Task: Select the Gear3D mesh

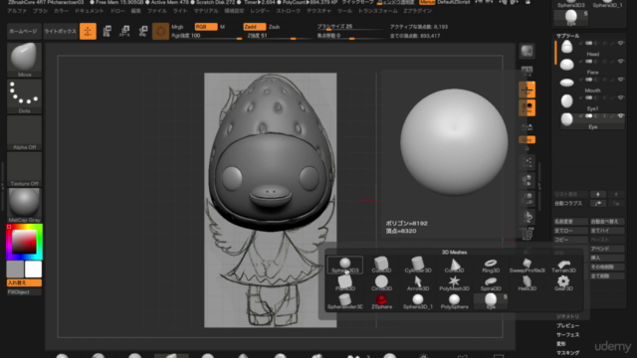Action: click(x=563, y=283)
